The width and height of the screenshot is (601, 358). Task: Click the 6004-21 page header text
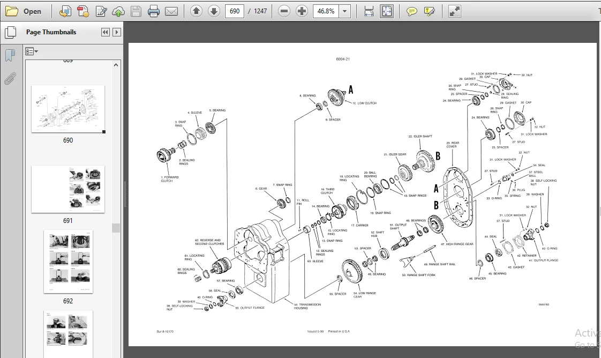343,59
